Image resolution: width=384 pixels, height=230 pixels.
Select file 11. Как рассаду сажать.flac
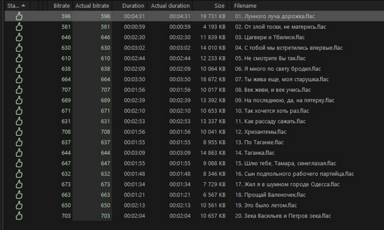click(270, 121)
